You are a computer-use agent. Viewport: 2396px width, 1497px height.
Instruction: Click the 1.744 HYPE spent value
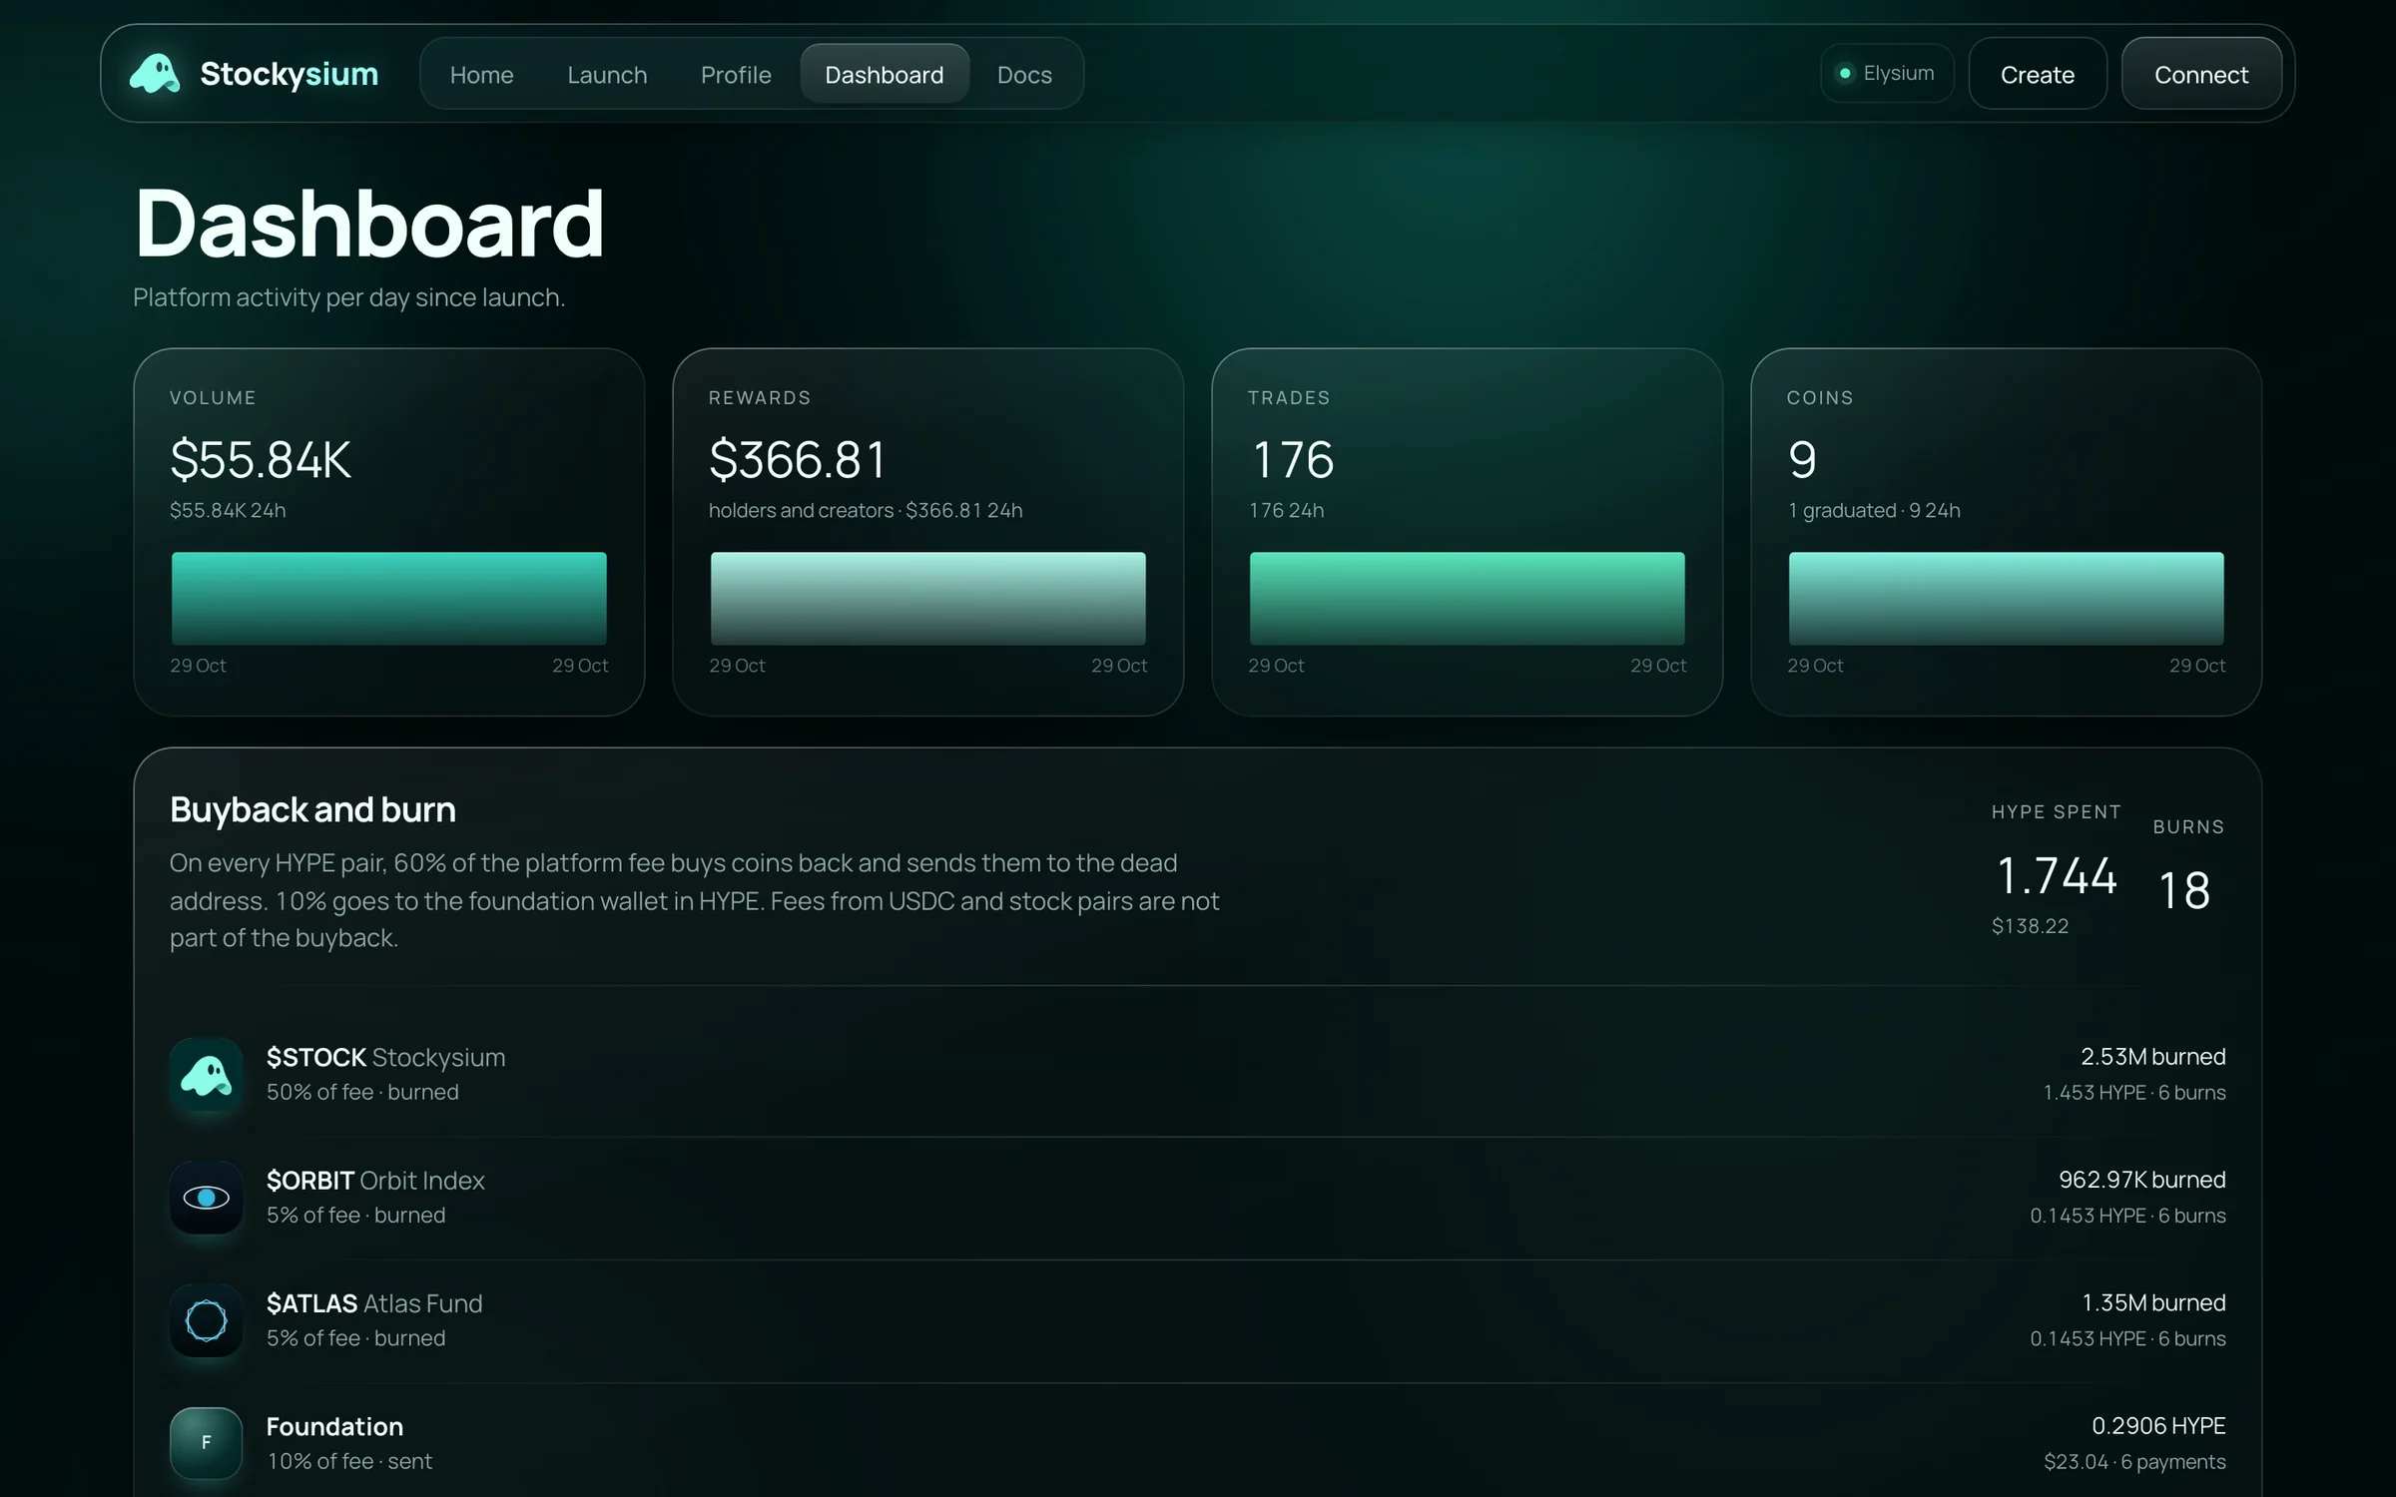click(x=2057, y=876)
